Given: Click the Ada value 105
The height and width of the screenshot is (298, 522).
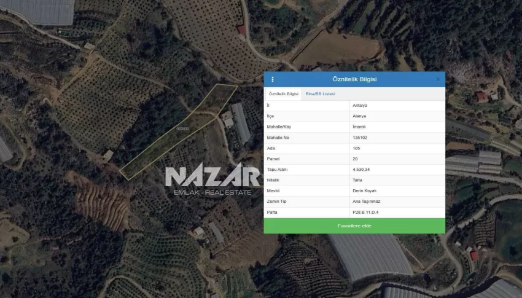Looking at the screenshot, I should tap(357, 148).
